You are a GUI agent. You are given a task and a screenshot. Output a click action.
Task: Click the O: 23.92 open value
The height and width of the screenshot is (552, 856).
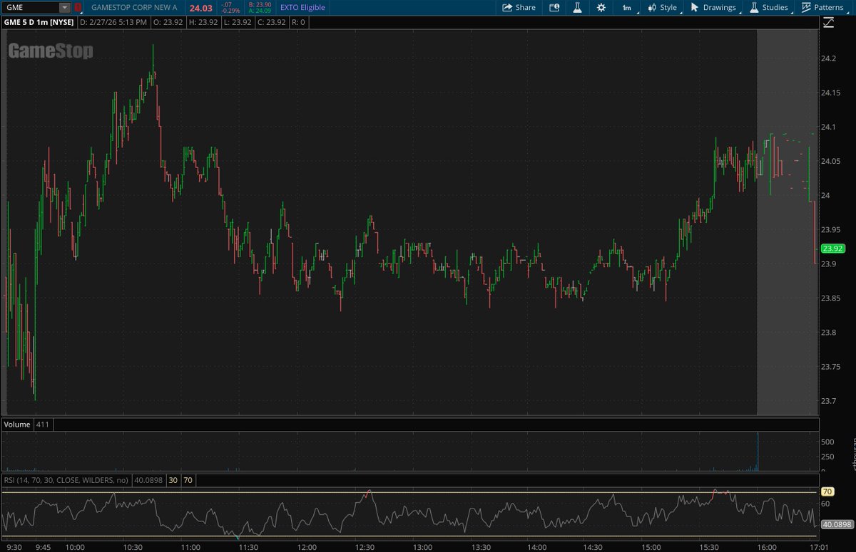click(x=168, y=22)
